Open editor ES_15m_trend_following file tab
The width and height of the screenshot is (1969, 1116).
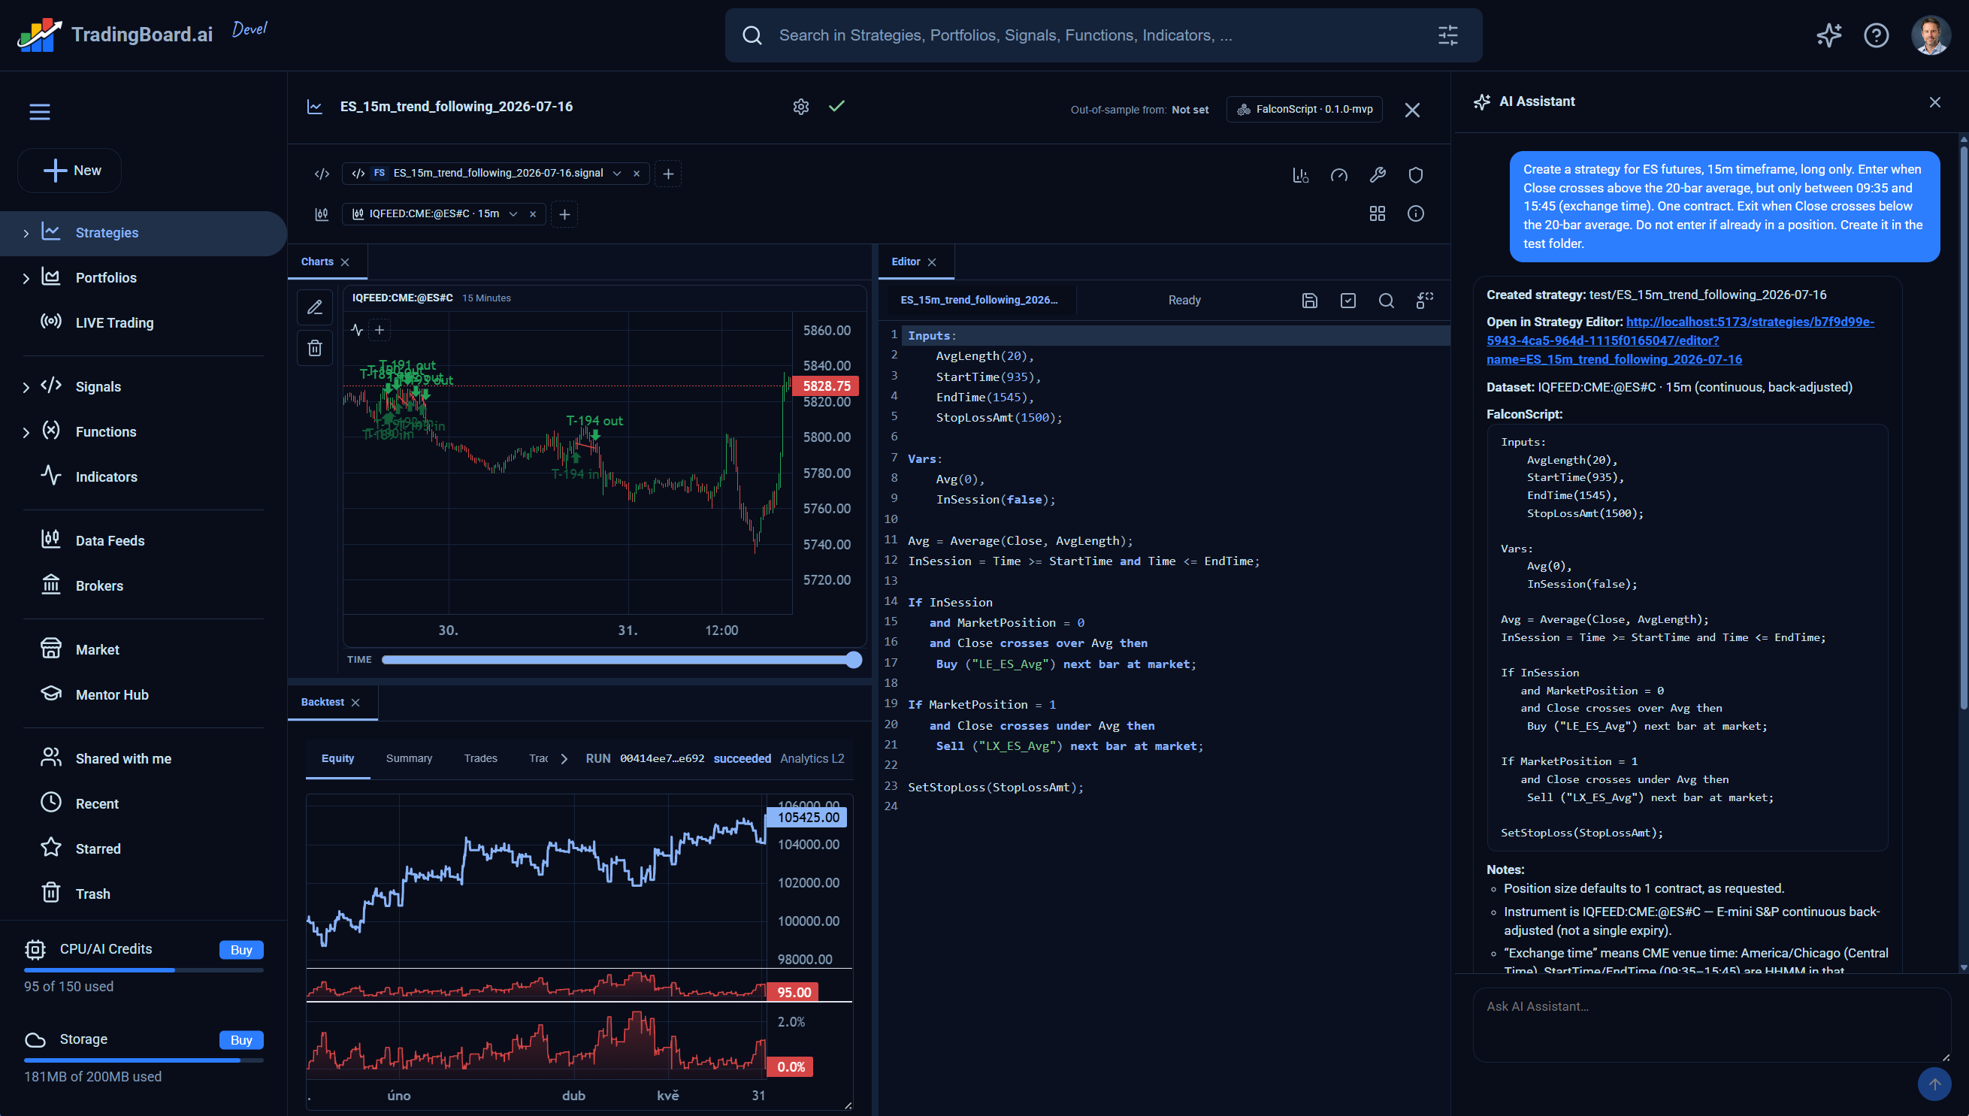pos(978,300)
